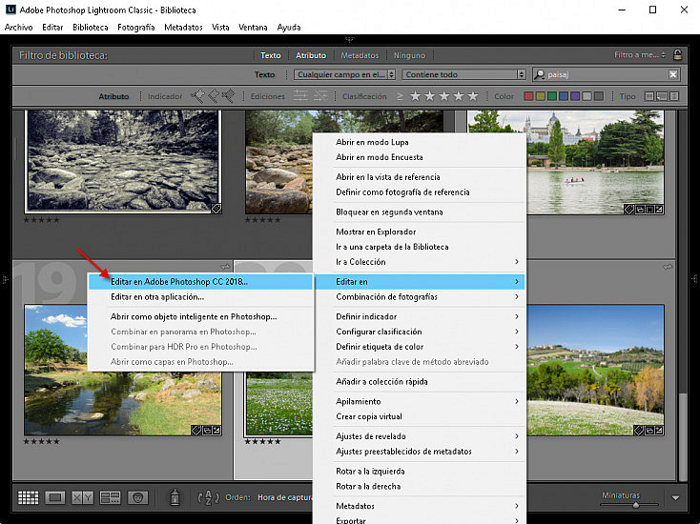The height and width of the screenshot is (524, 700).
Task: Click the rating comparison ≥ symbol
Action: pyautogui.click(x=400, y=96)
